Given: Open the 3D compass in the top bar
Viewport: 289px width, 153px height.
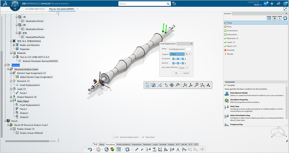Looking at the screenshot, I should [x=15, y=6].
